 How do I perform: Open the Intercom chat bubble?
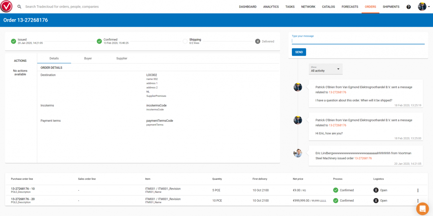click(422, 209)
